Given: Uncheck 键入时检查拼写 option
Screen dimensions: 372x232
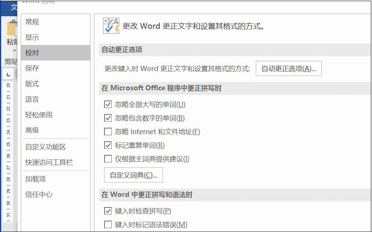Looking at the screenshot, I should tap(108, 211).
